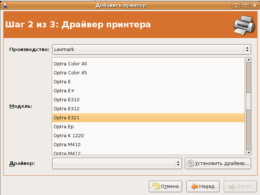This screenshot has width=260, height=195.
Task: Click the highlighted Optra E321 row
Action: pyautogui.click(x=148, y=118)
